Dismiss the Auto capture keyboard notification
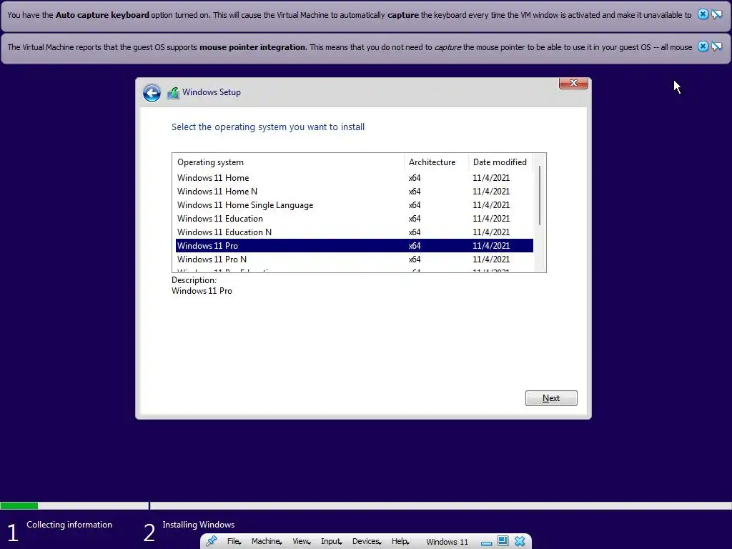This screenshot has width=732, height=549. click(703, 14)
